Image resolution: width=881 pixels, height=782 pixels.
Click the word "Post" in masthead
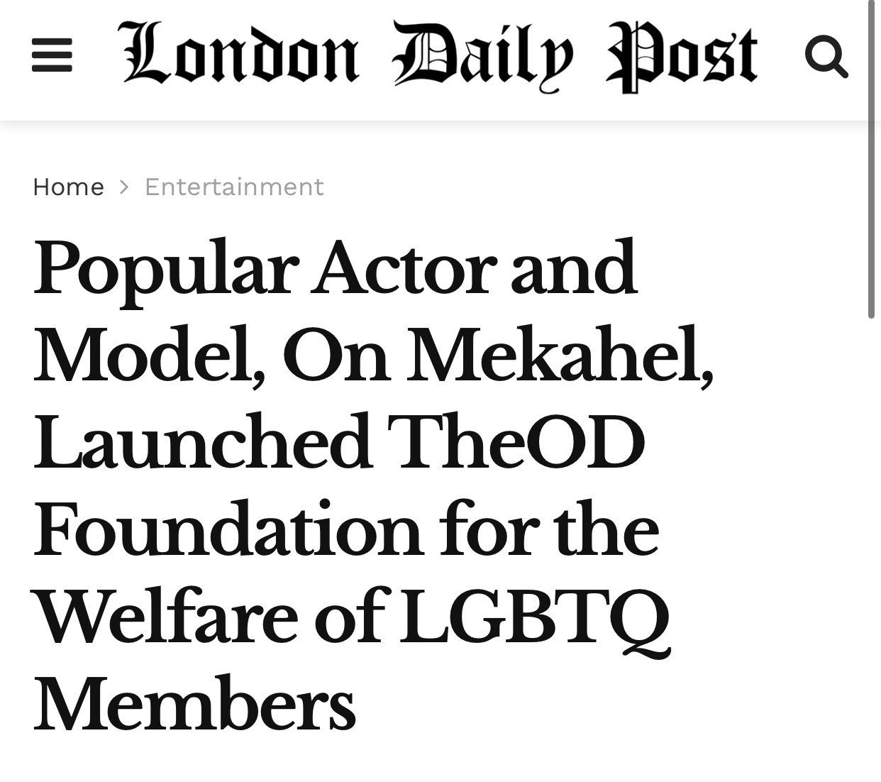681,55
